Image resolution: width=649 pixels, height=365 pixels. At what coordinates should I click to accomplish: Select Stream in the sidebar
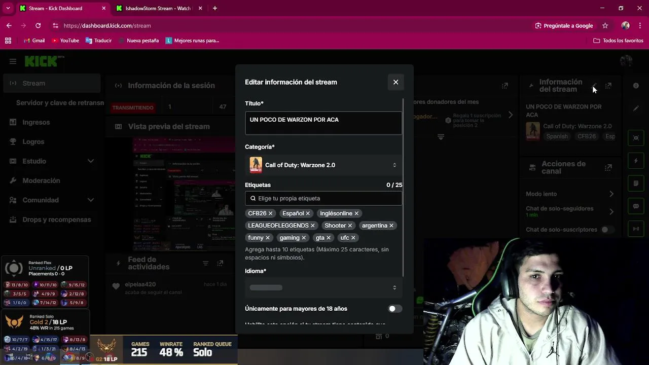(x=53, y=83)
